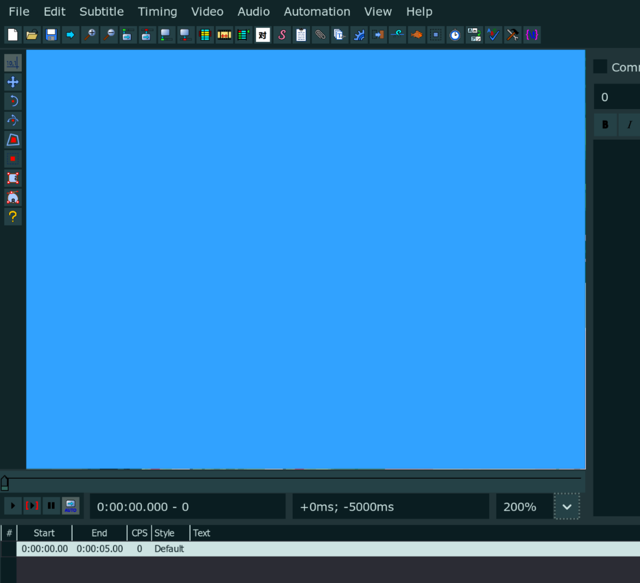Create a new subtitles file
The image size is (640, 583).
13,35
